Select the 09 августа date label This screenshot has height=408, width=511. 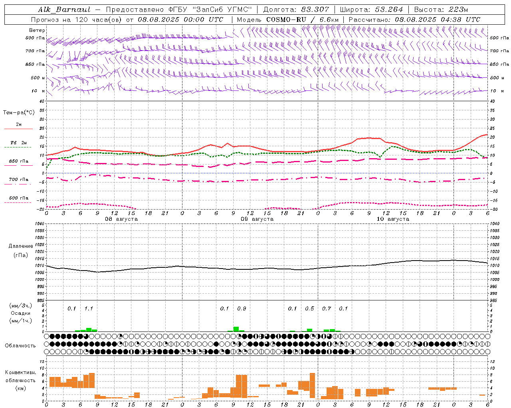click(x=257, y=219)
